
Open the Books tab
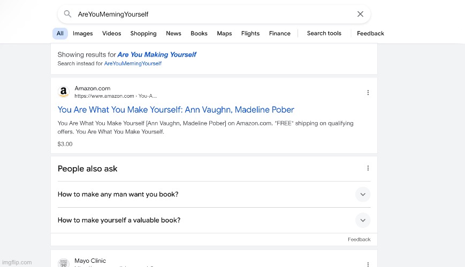pos(199,34)
